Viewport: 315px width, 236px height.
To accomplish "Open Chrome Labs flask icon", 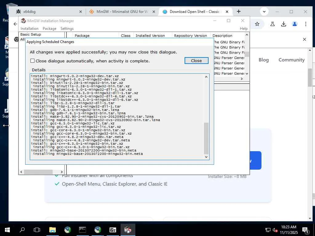I will (273, 24).
